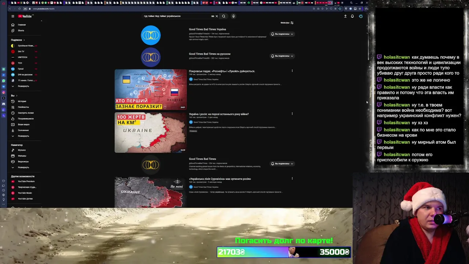Open options menu for Українська лінія Суровікіна video
Image resolution: width=469 pixels, height=264 pixels.
(x=292, y=179)
